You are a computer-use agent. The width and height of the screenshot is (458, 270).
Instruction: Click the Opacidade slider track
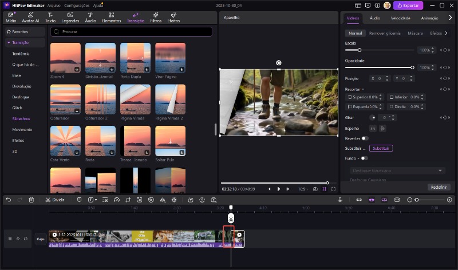(378, 67)
